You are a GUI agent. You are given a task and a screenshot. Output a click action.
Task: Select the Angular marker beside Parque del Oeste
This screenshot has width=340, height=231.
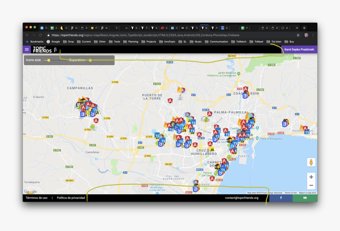point(212,178)
